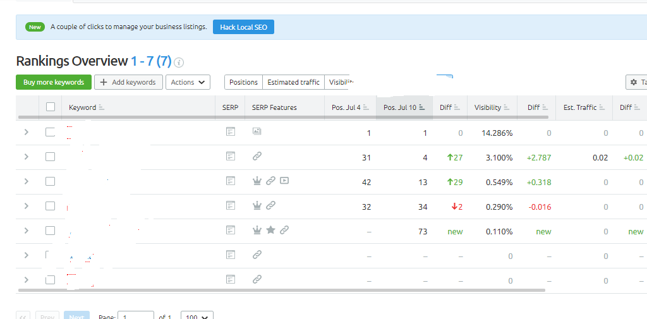Click the pagination Prev button
Image resolution: width=647 pixels, height=319 pixels.
click(47, 315)
